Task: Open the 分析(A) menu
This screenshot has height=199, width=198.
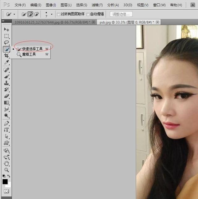Action: point(113,5)
